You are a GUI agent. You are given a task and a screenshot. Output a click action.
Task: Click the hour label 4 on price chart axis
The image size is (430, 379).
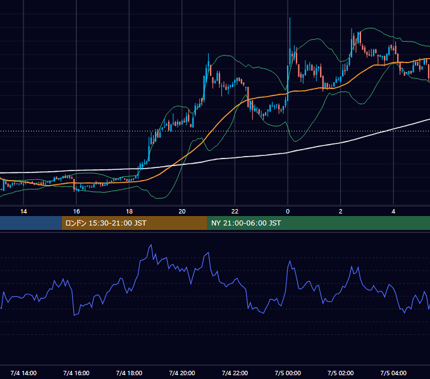393,212
